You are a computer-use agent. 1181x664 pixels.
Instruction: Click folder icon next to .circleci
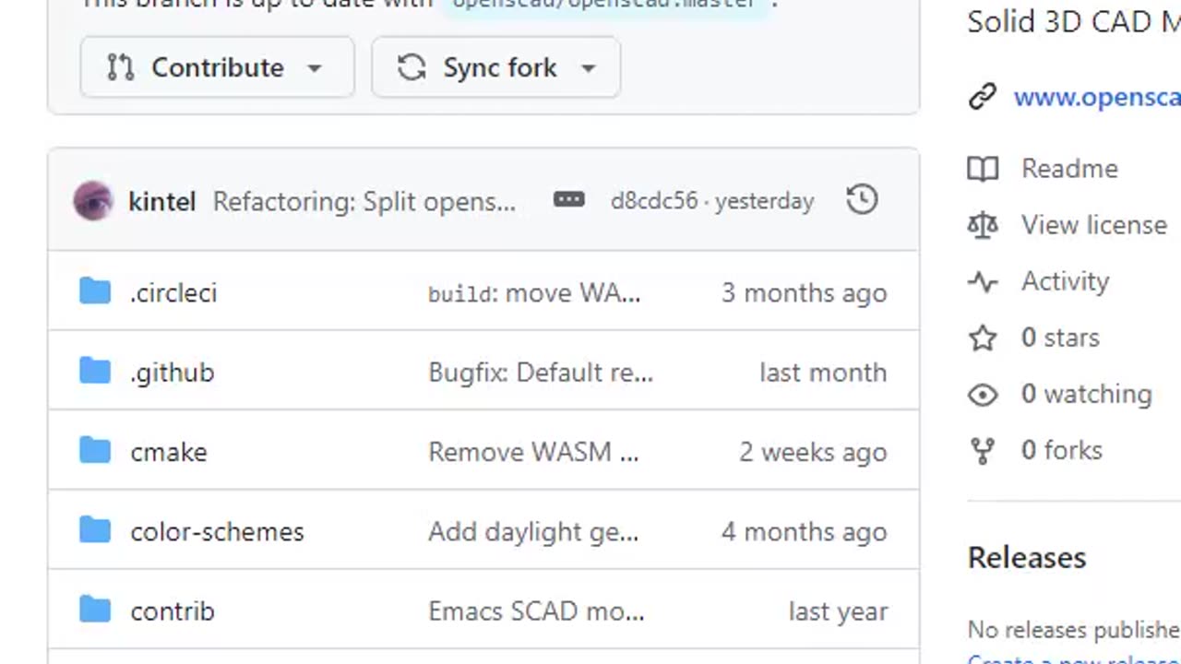click(95, 291)
